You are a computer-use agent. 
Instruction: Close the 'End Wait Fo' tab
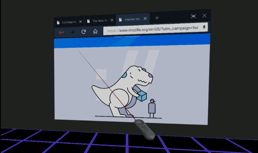(x=80, y=22)
